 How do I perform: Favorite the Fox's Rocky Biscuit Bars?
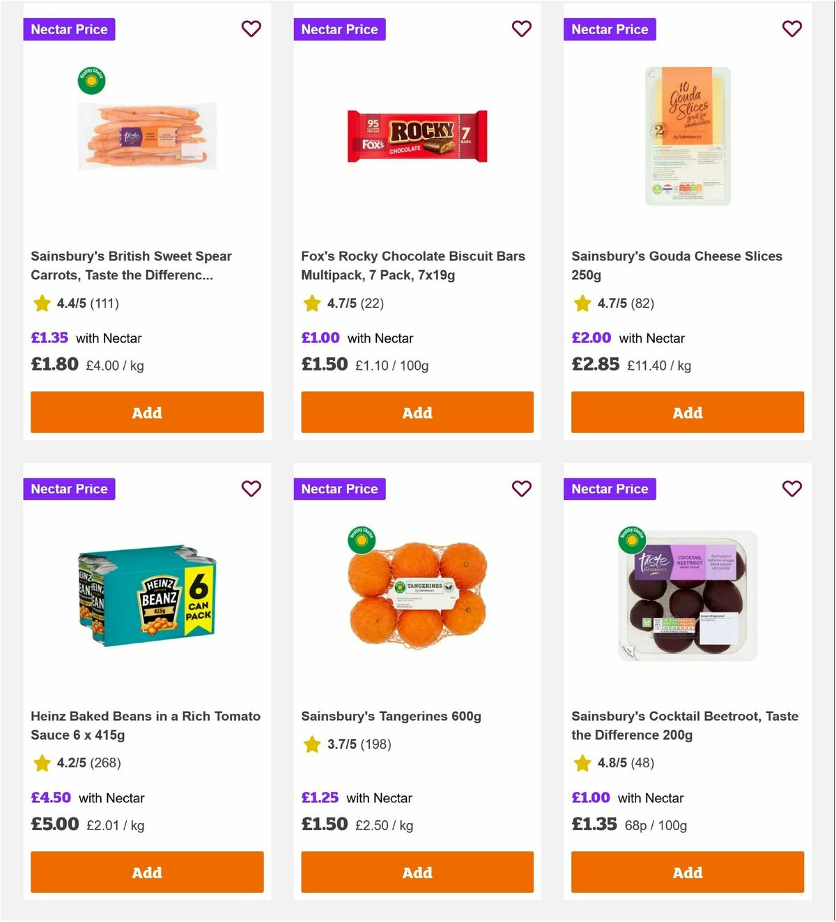(521, 29)
